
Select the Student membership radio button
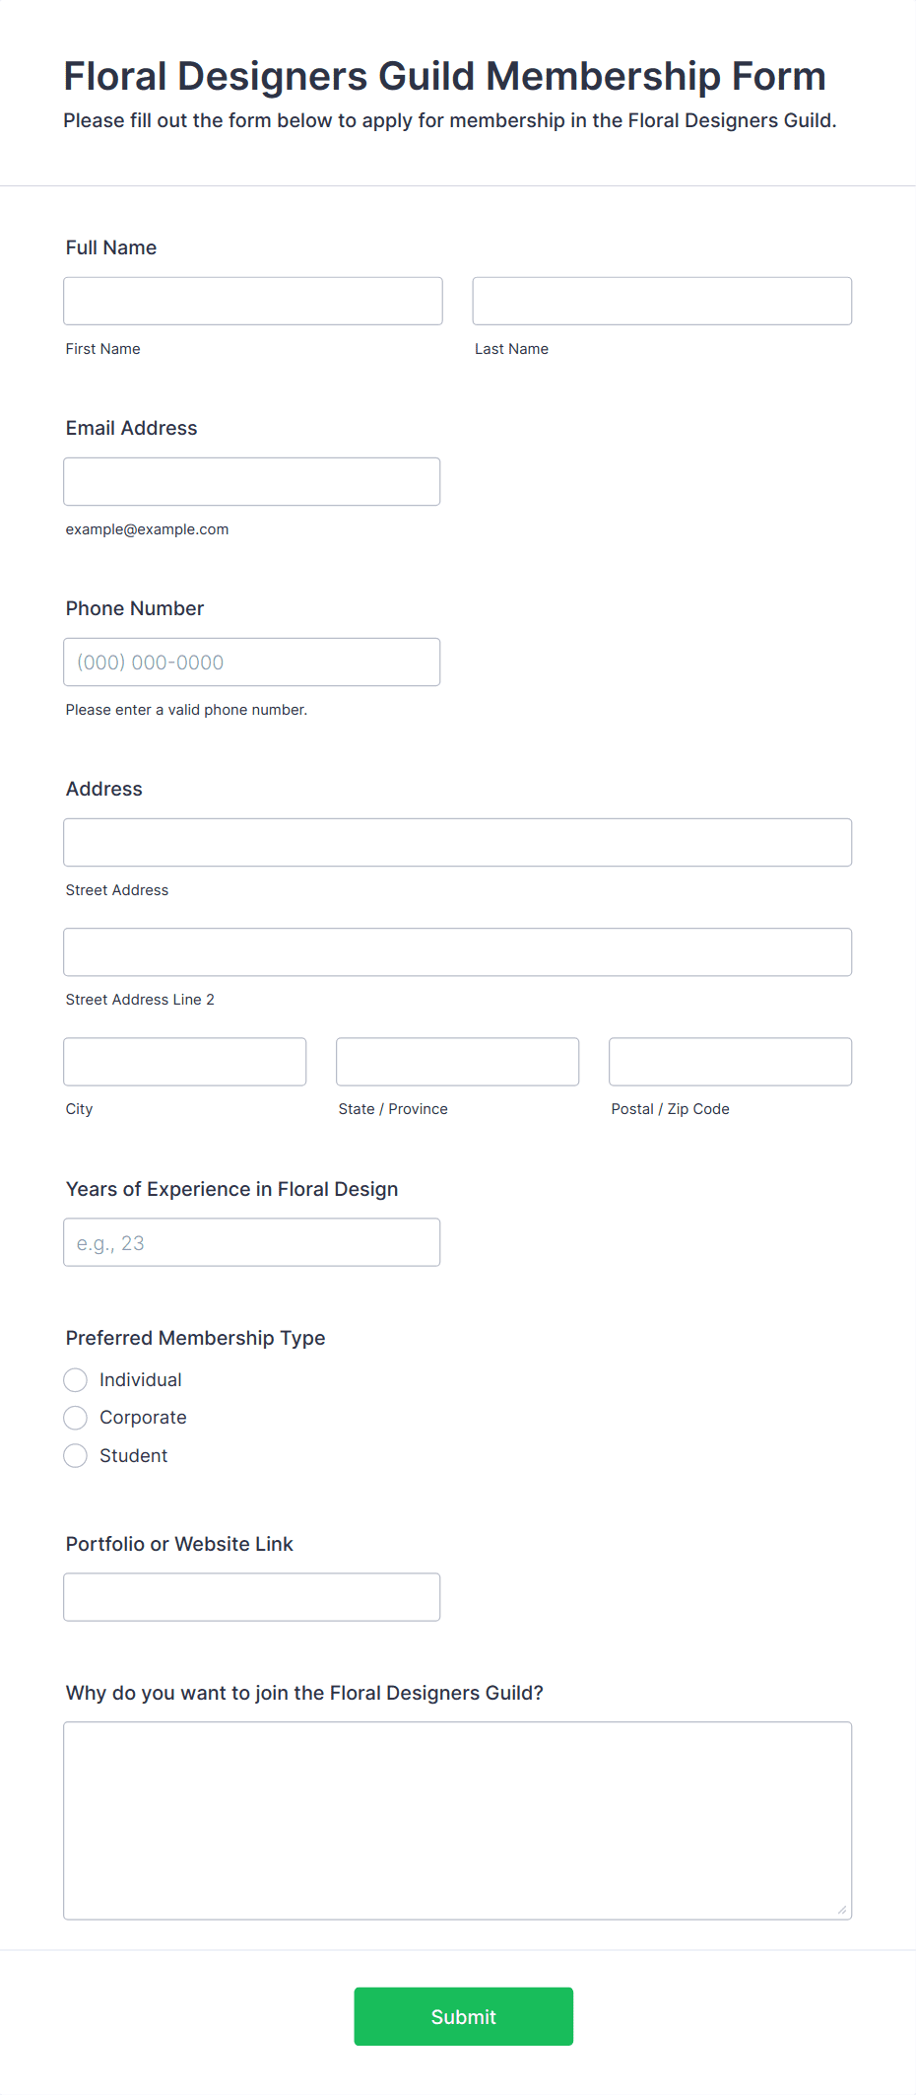[x=76, y=1455]
